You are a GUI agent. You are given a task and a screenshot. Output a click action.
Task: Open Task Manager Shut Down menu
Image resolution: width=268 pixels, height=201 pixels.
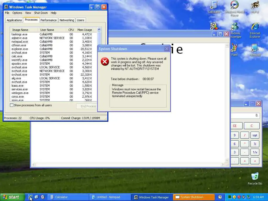pyautogui.click(x=41, y=13)
